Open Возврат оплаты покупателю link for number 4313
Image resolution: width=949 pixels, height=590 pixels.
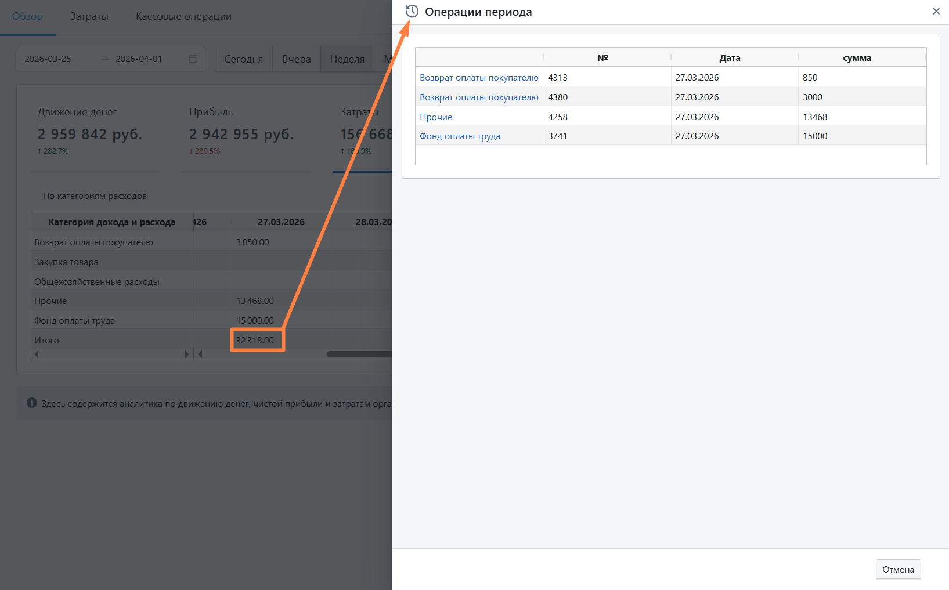479,78
